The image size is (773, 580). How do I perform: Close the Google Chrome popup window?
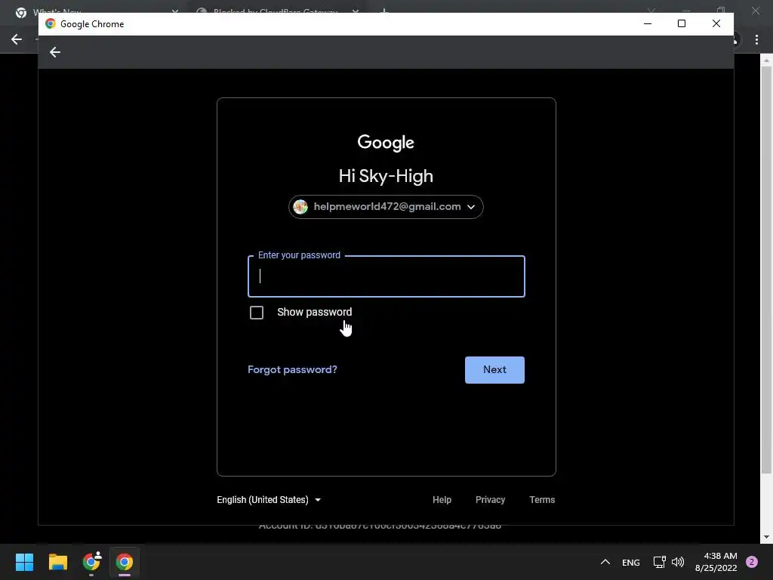coord(716,23)
